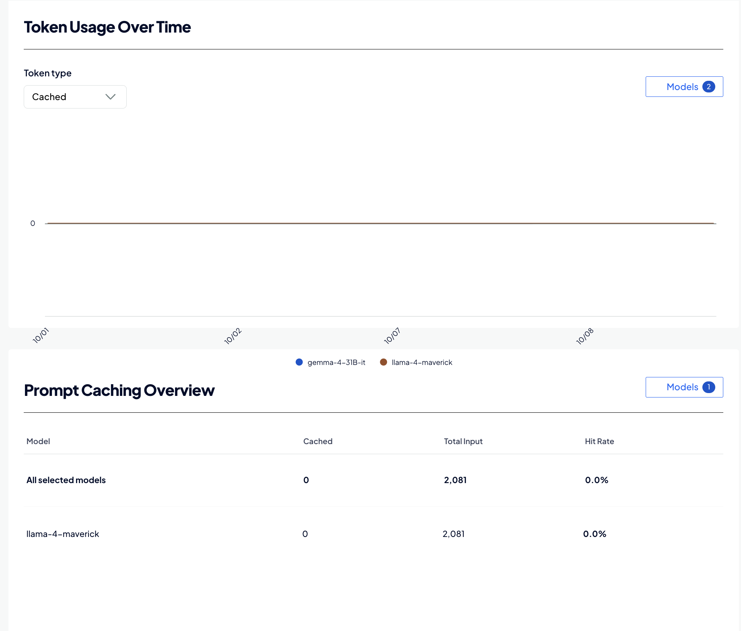
Task: Click the llama-4-maverick legend label
Action: pyautogui.click(x=422, y=363)
